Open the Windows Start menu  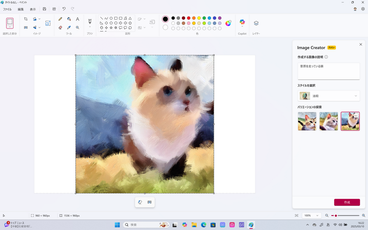coord(117,225)
